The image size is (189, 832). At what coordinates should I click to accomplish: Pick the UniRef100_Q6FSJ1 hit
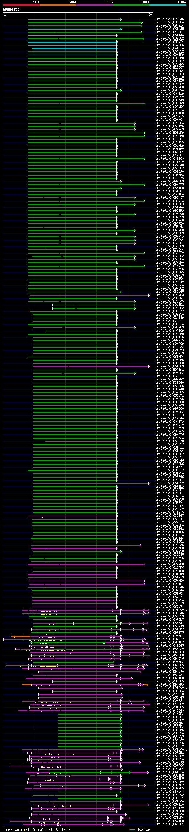(170, 623)
